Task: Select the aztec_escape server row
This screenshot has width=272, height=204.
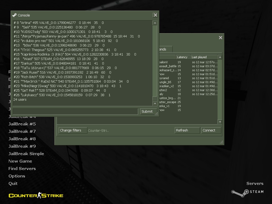Action: point(188,102)
